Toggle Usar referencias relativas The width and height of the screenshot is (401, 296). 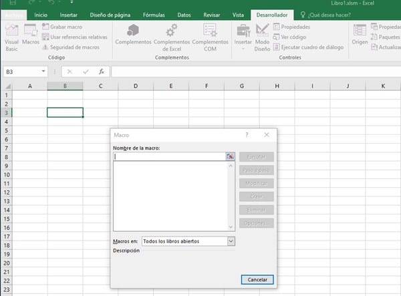point(74,37)
